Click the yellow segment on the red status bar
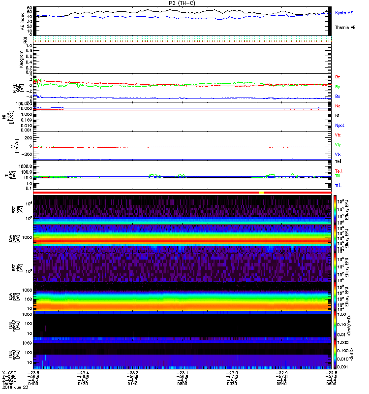 261,193
